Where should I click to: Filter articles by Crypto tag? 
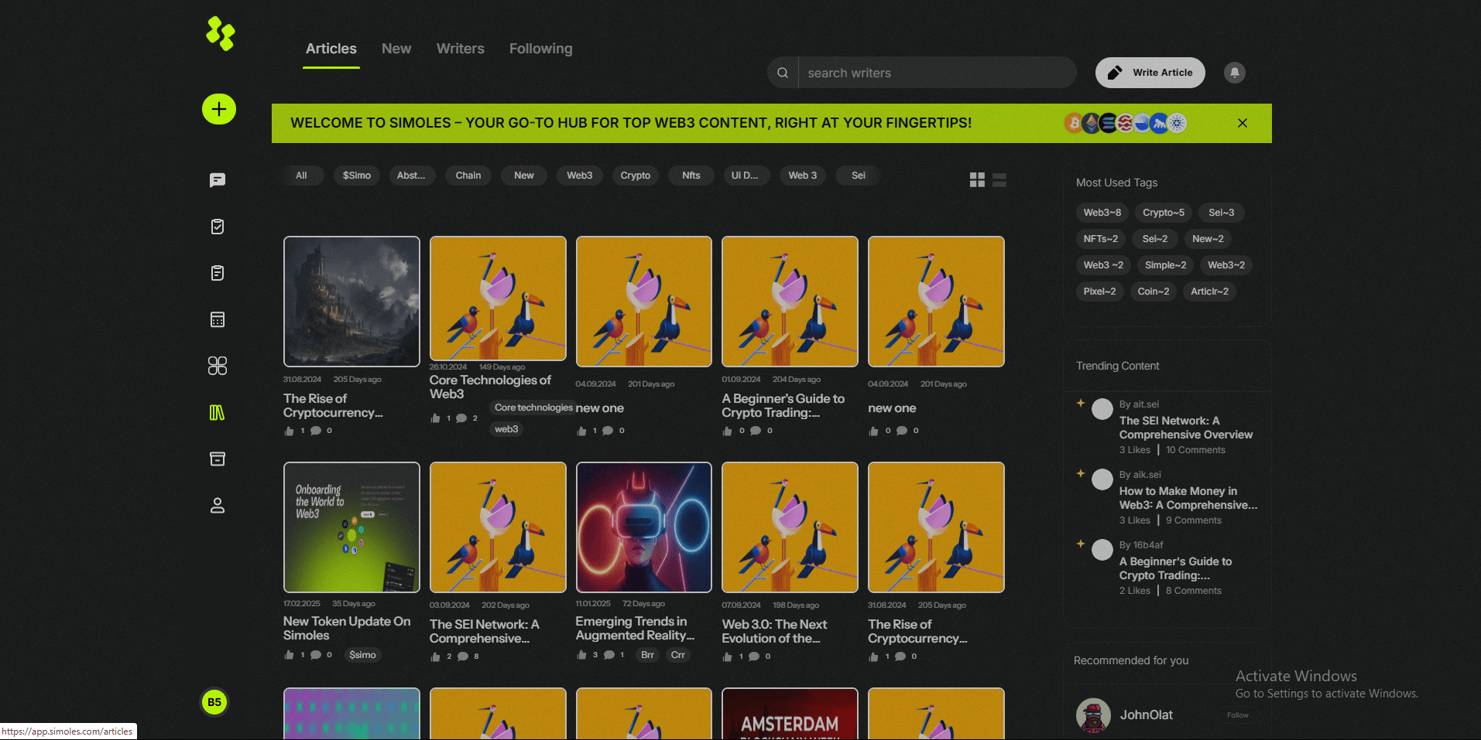tap(635, 176)
